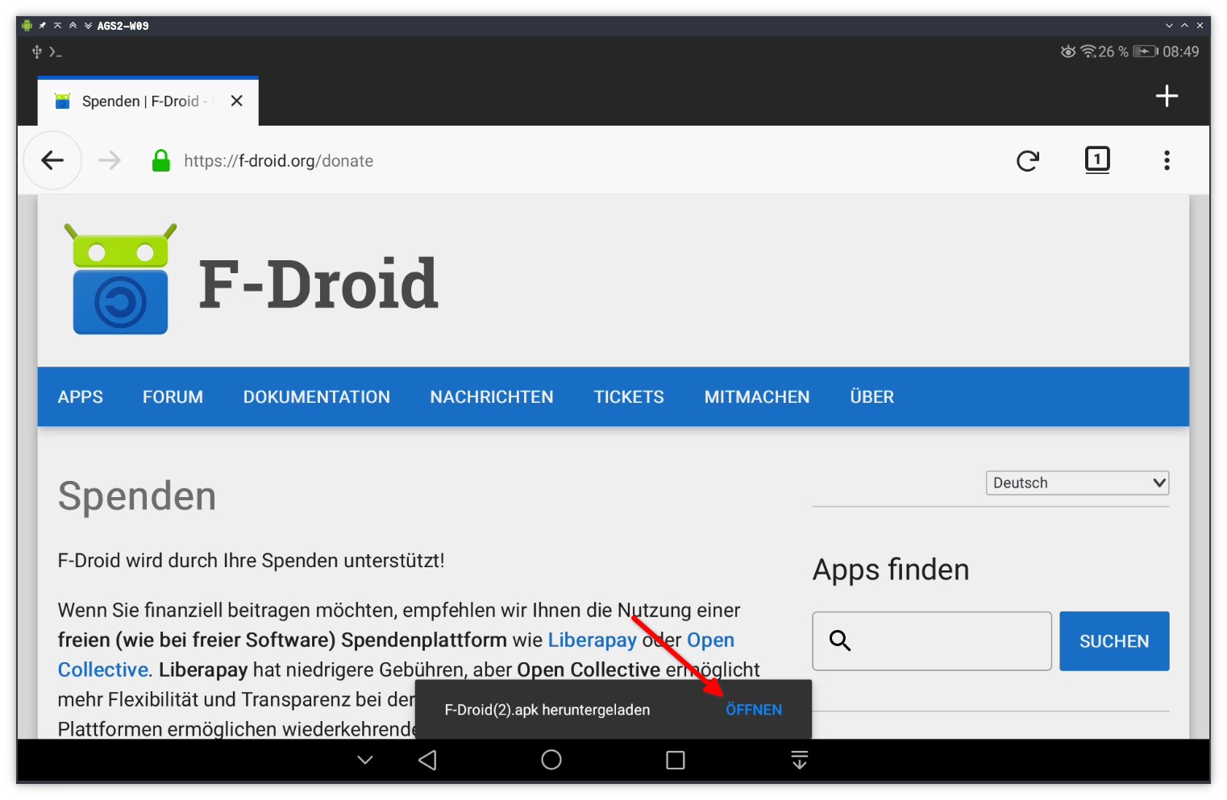The image size is (1227, 800).
Task: Click ÖFFNEN in the download notification
Action: pos(754,710)
